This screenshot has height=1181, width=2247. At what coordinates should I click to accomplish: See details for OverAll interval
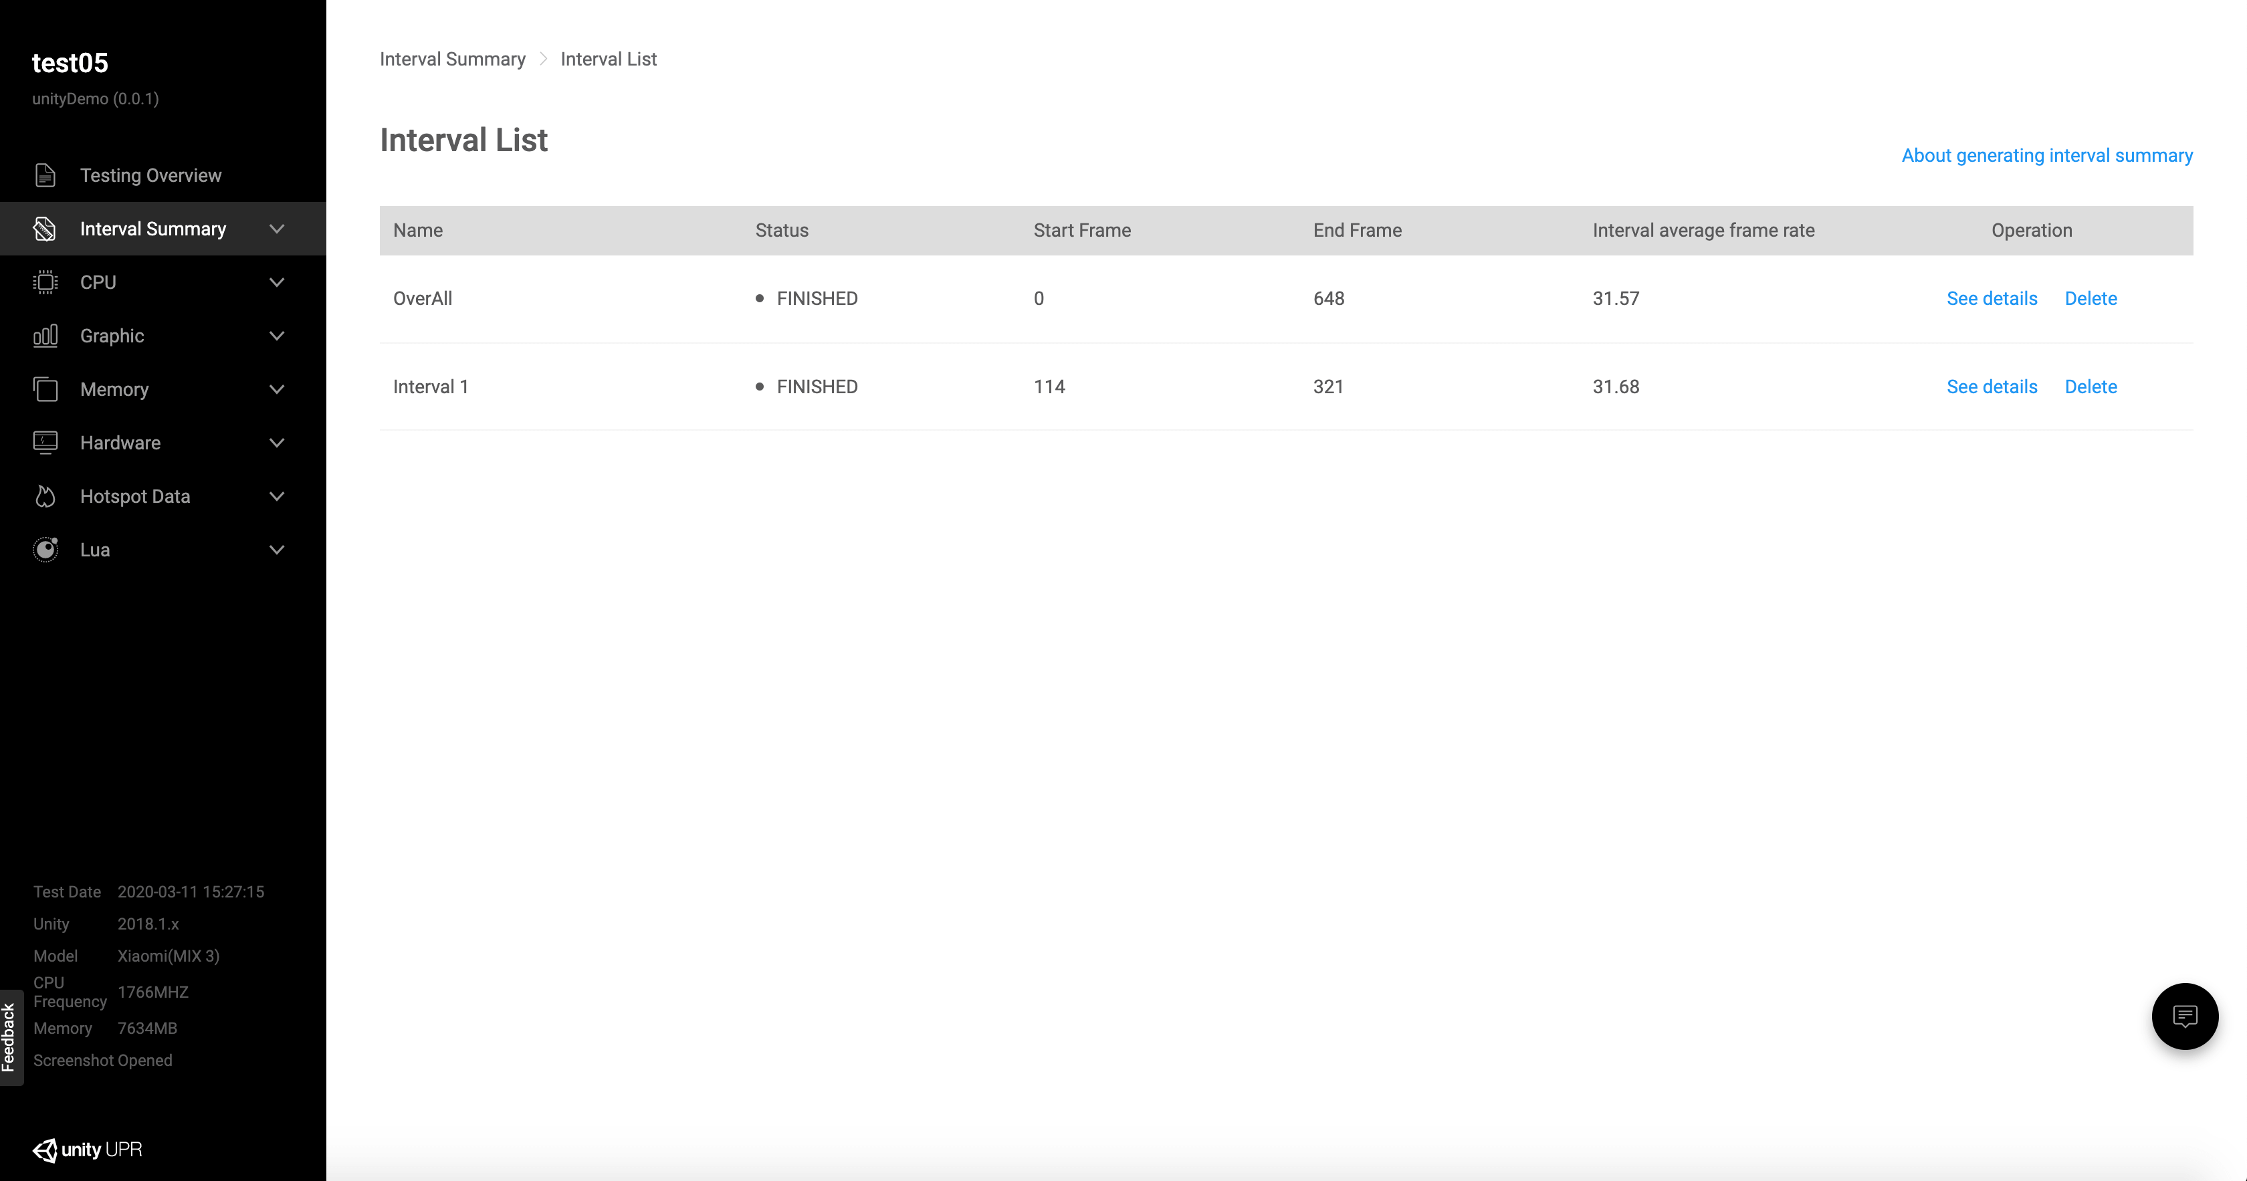(x=1992, y=298)
